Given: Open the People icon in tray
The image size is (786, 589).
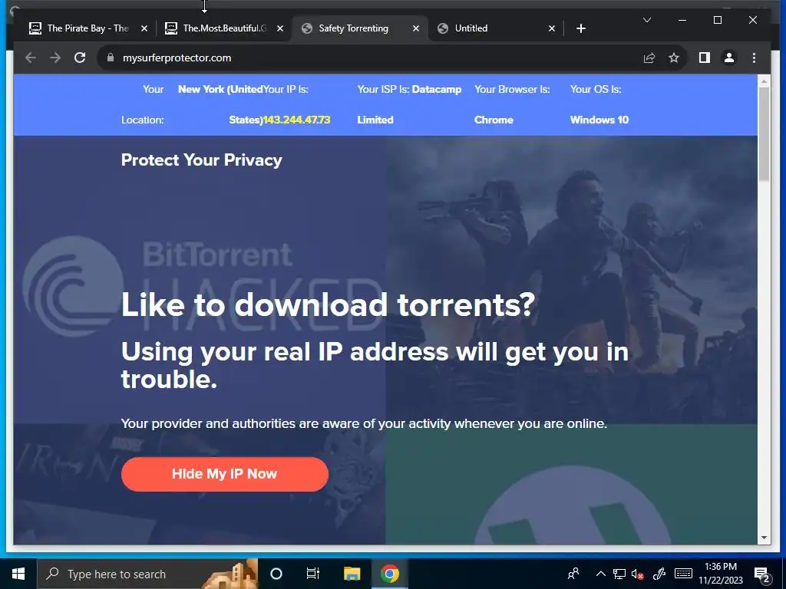Looking at the screenshot, I should pyautogui.click(x=573, y=574).
